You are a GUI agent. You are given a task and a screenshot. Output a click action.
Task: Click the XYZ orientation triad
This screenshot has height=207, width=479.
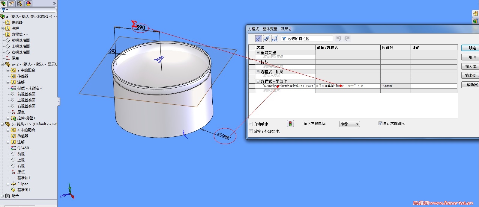click(67, 191)
